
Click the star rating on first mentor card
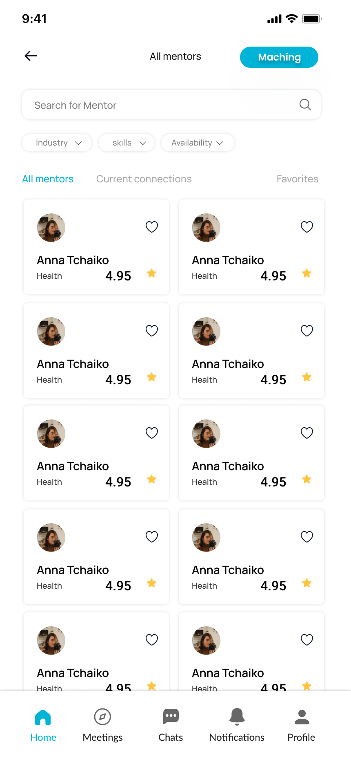coord(152,273)
